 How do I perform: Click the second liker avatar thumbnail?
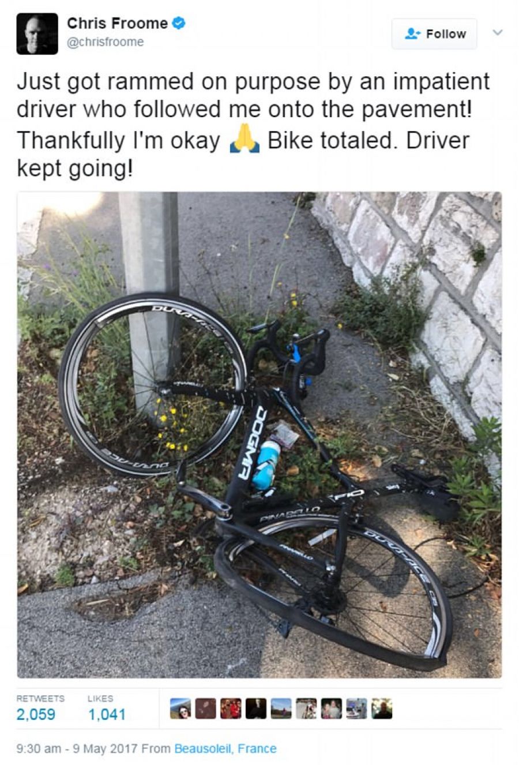point(206,708)
